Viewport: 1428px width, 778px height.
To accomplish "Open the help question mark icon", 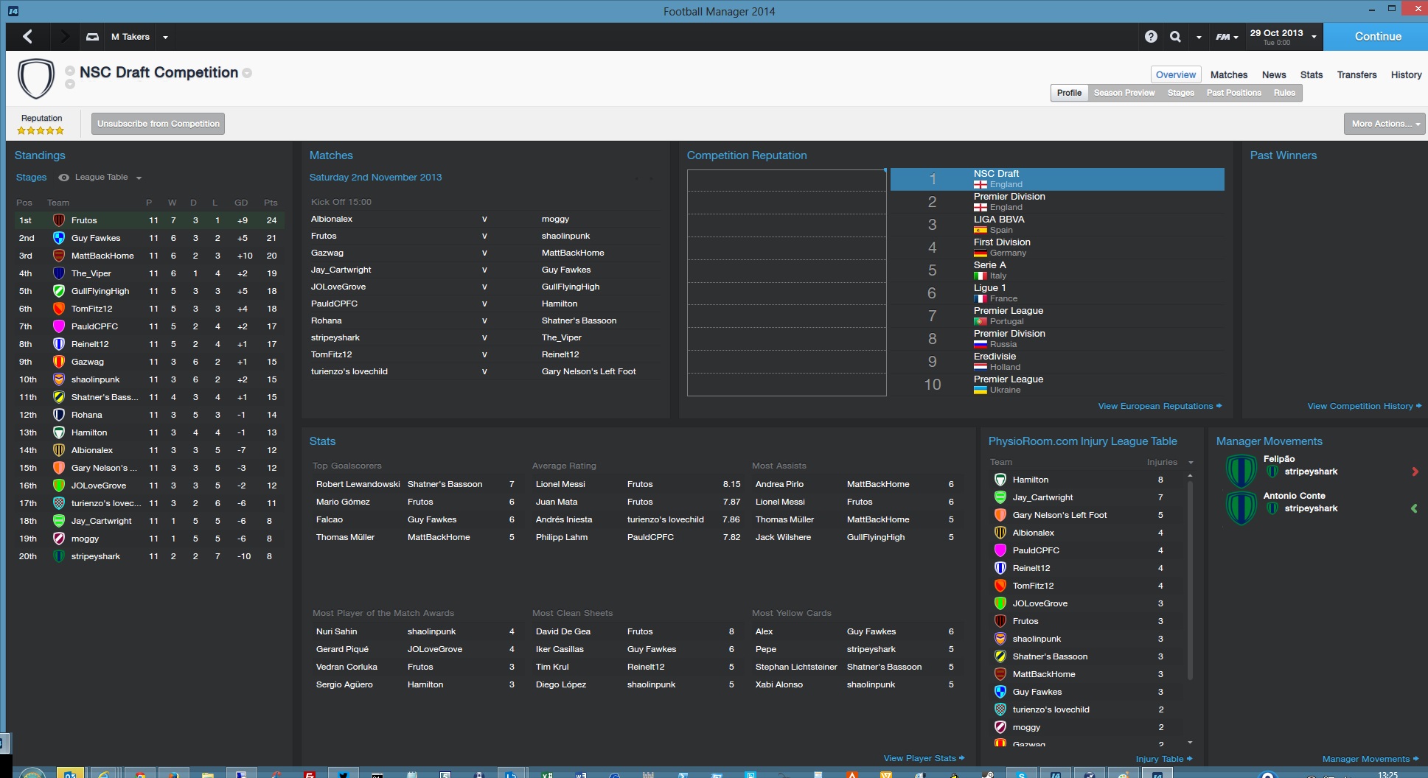I will coord(1151,37).
